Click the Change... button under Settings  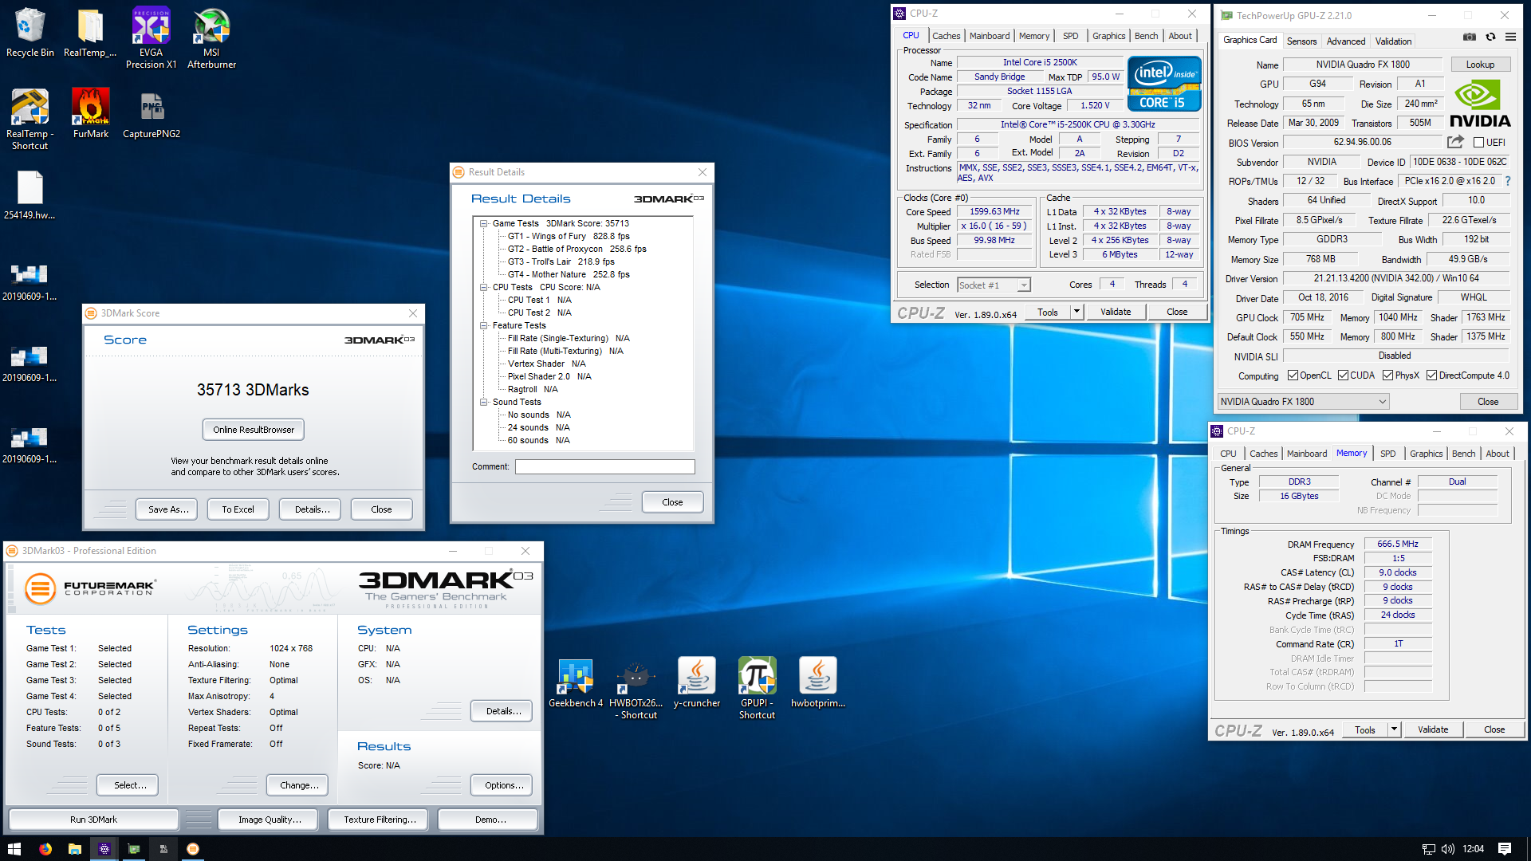299,785
